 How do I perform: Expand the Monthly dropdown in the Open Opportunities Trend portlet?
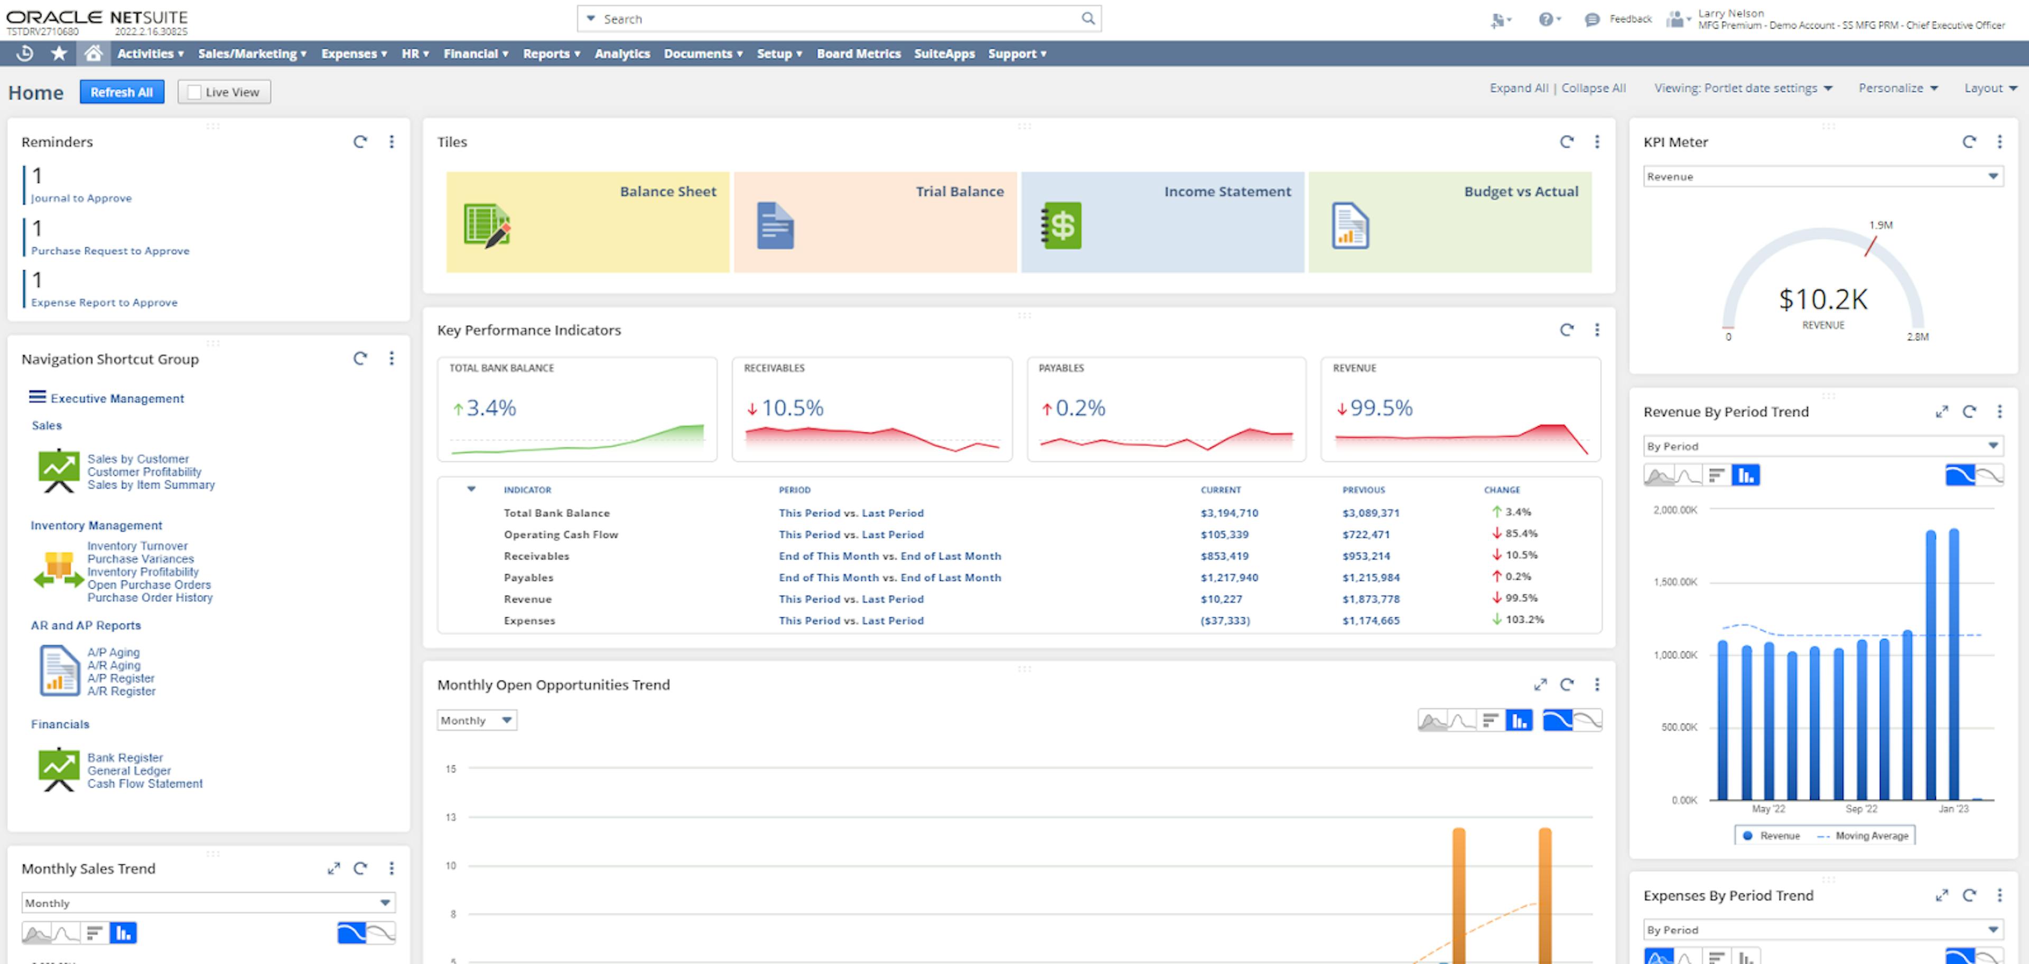(x=477, y=720)
